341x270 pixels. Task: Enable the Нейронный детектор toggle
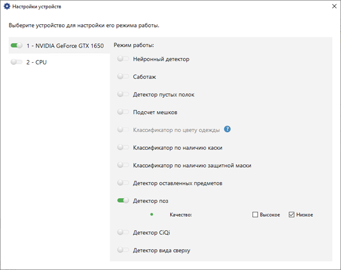tap(123, 59)
